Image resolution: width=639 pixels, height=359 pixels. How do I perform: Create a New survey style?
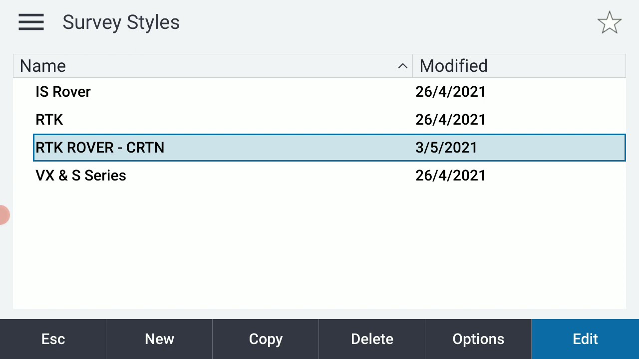click(x=159, y=339)
